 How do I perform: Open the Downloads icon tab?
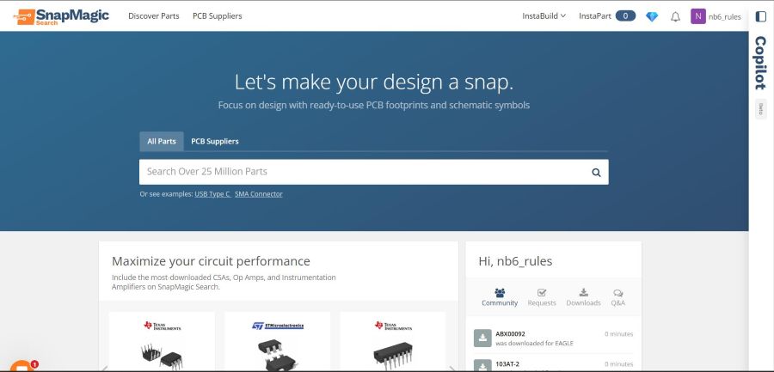583,296
